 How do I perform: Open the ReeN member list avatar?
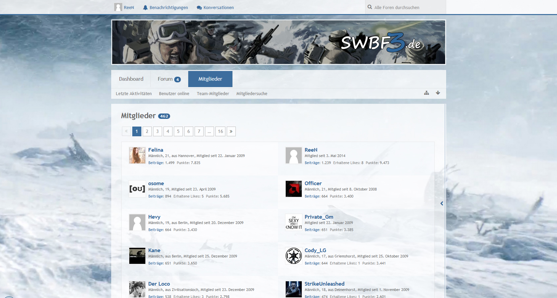coord(294,155)
